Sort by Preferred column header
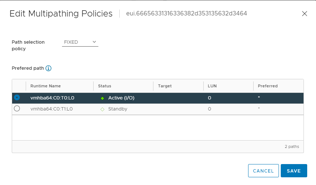The height and width of the screenshot is (185, 316). tap(268, 86)
